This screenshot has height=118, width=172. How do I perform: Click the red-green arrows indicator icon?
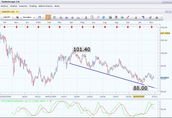[136, 17]
